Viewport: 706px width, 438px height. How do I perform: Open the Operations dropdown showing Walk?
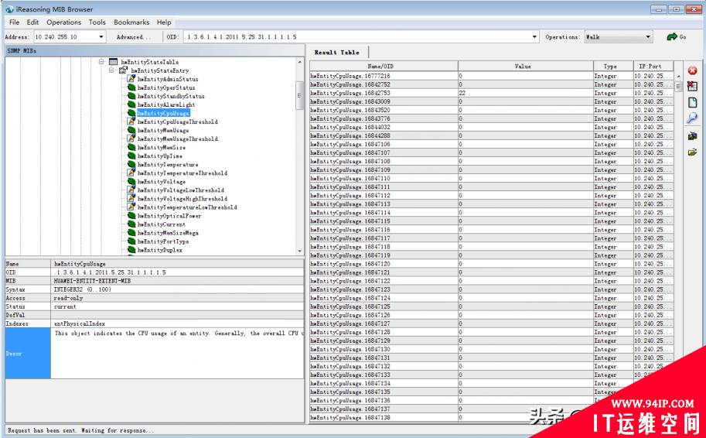click(618, 37)
